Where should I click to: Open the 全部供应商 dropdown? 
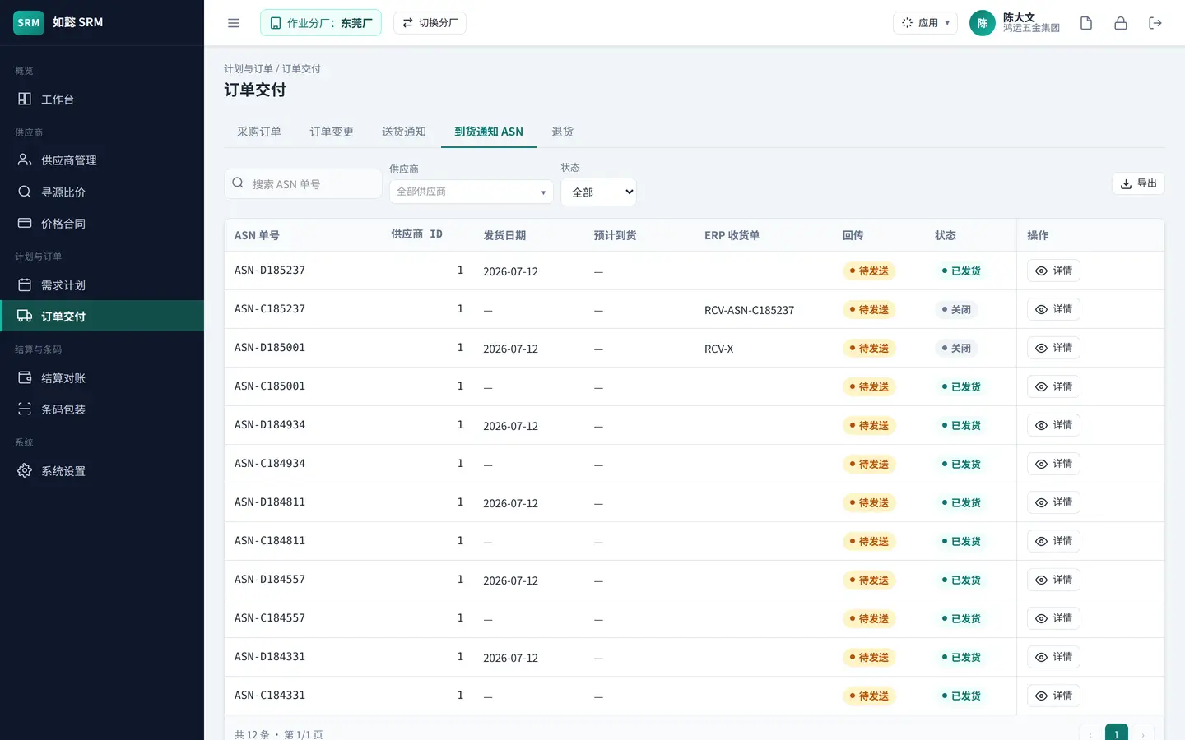[x=472, y=192]
